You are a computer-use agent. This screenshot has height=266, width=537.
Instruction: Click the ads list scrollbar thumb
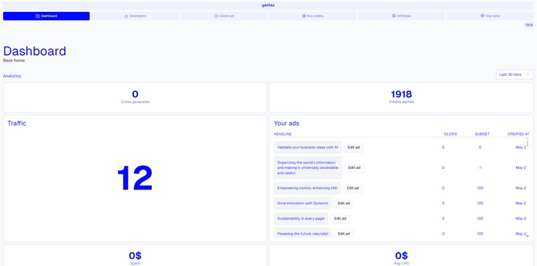[x=528, y=143]
